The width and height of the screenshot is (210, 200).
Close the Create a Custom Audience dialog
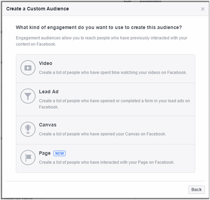point(203,9)
